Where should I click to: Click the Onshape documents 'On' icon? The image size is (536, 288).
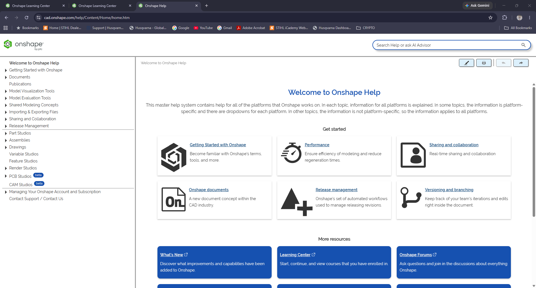pos(174,199)
